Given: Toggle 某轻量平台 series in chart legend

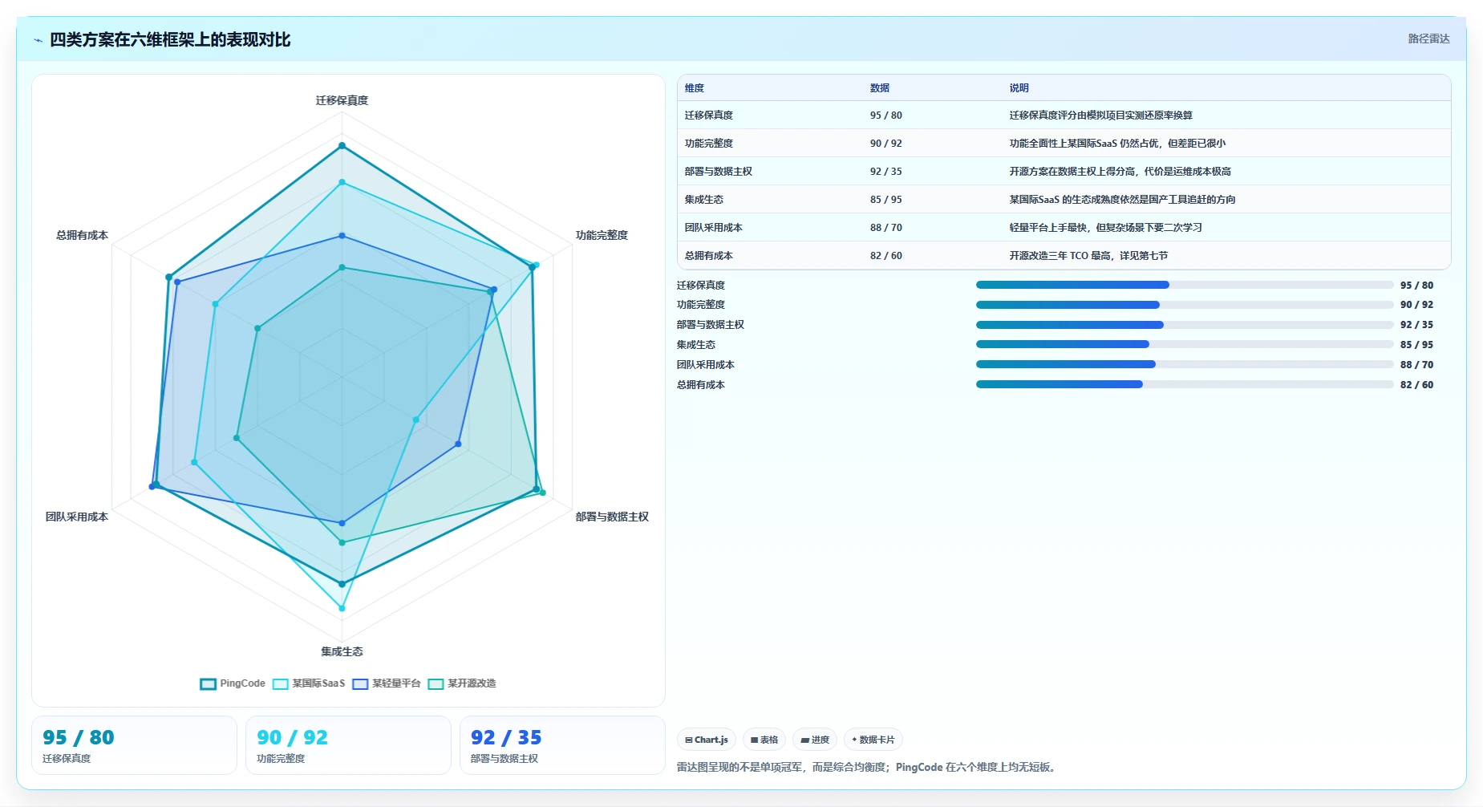Looking at the screenshot, I should point(387,683).
